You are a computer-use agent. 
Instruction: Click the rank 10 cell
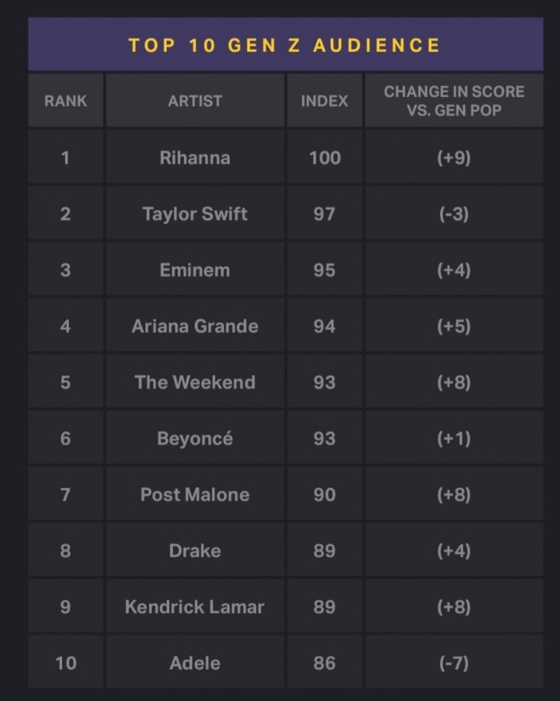click(65, 663)
